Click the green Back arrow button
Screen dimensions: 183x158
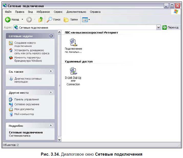[8, 19]
